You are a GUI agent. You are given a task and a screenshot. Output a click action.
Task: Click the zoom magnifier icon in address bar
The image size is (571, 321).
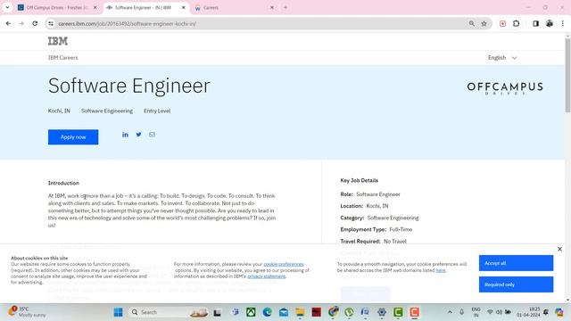[472, 24]
